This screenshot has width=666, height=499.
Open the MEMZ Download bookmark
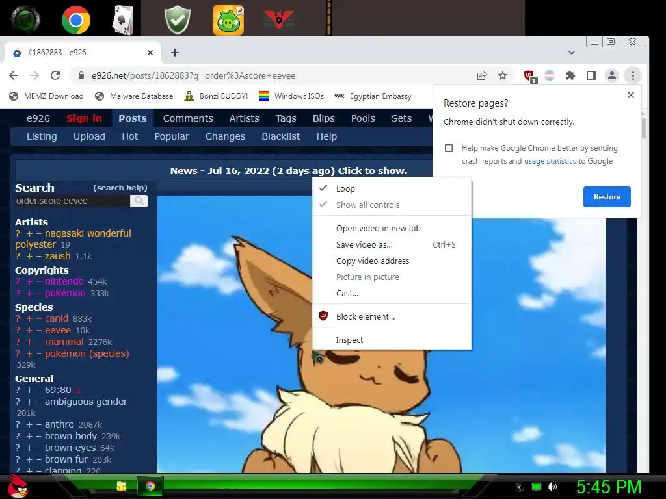tap(46, 96)
